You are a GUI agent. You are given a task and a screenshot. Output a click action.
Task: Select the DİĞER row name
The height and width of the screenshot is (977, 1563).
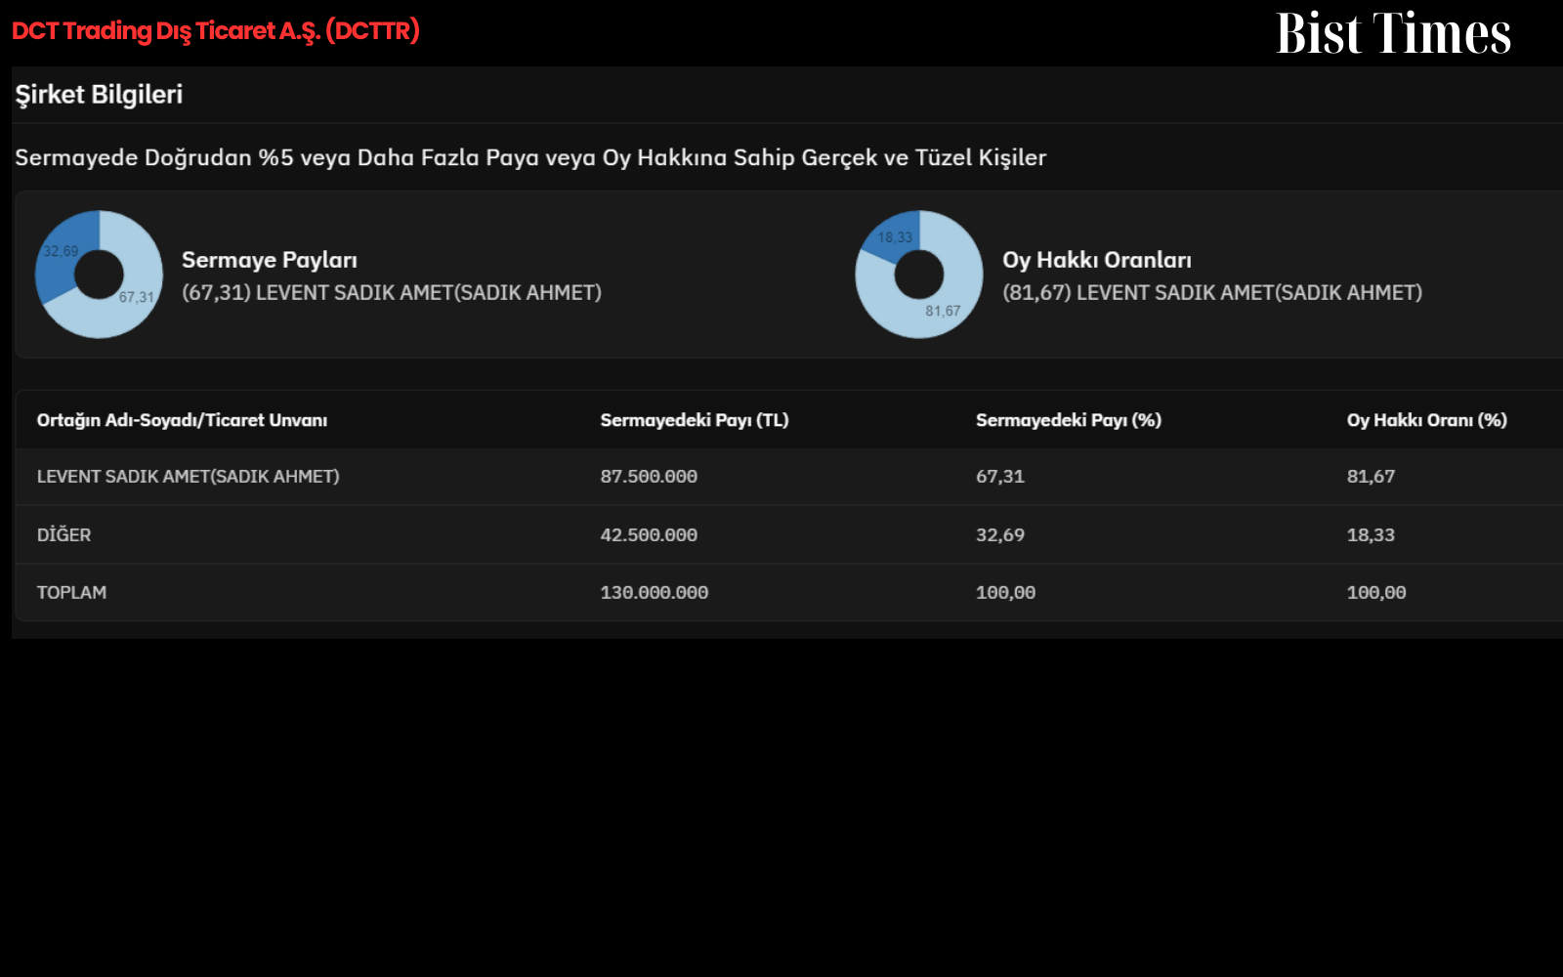63,534
